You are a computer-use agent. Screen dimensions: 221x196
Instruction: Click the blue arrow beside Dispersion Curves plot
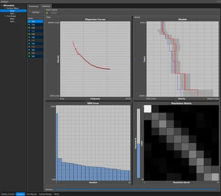[47, 59]
